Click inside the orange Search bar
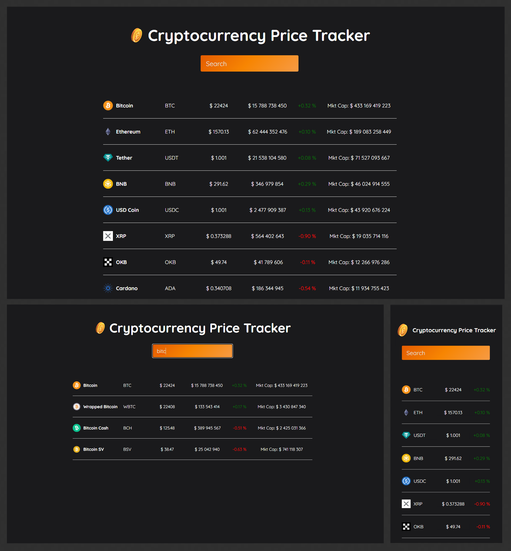 click(x=249, y=63)
